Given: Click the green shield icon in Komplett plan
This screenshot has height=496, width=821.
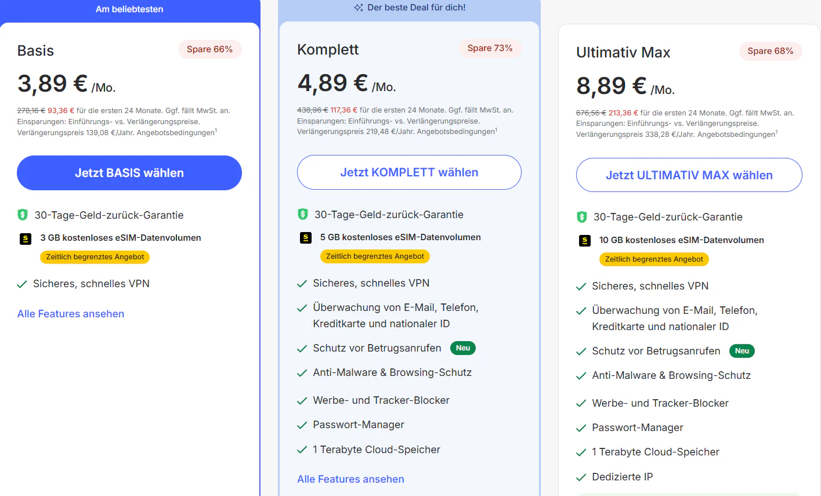Looking at the screenshot, I should tap(302, 215).
